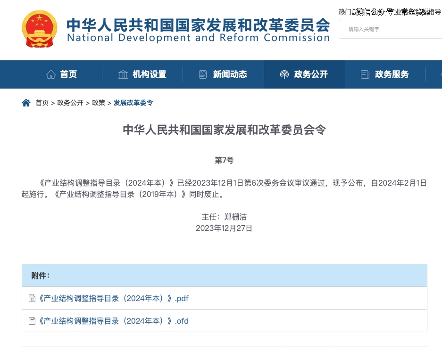The width and height of the screenshot is (442, 359).
Task: Open the 机构设置 navigation menu item
Action: [150, 74]
